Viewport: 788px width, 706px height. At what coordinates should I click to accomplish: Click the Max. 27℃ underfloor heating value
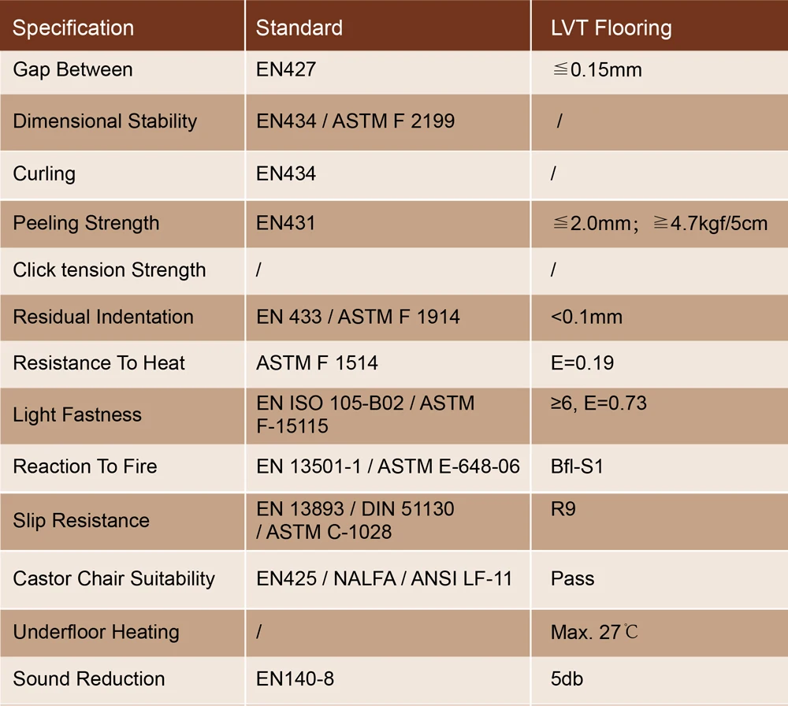coord(594,632)
